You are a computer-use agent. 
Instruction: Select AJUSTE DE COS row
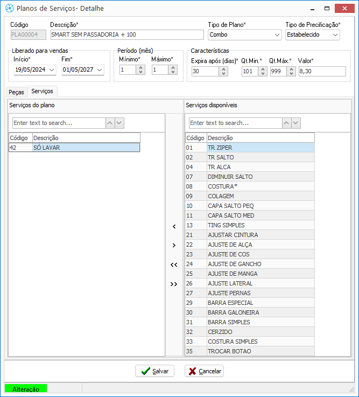[x=250, y=254]
